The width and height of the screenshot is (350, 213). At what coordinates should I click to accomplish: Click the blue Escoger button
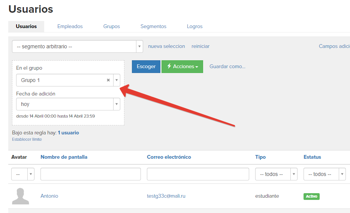coord(146,67)
